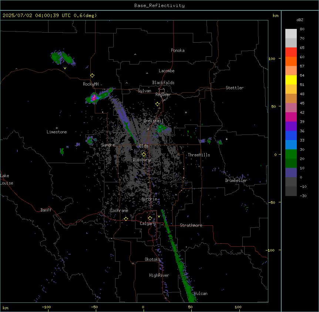Viewport: 319px width, 312px height.
Task: Click the Lake Louise label
Action: tap(7, 179)
